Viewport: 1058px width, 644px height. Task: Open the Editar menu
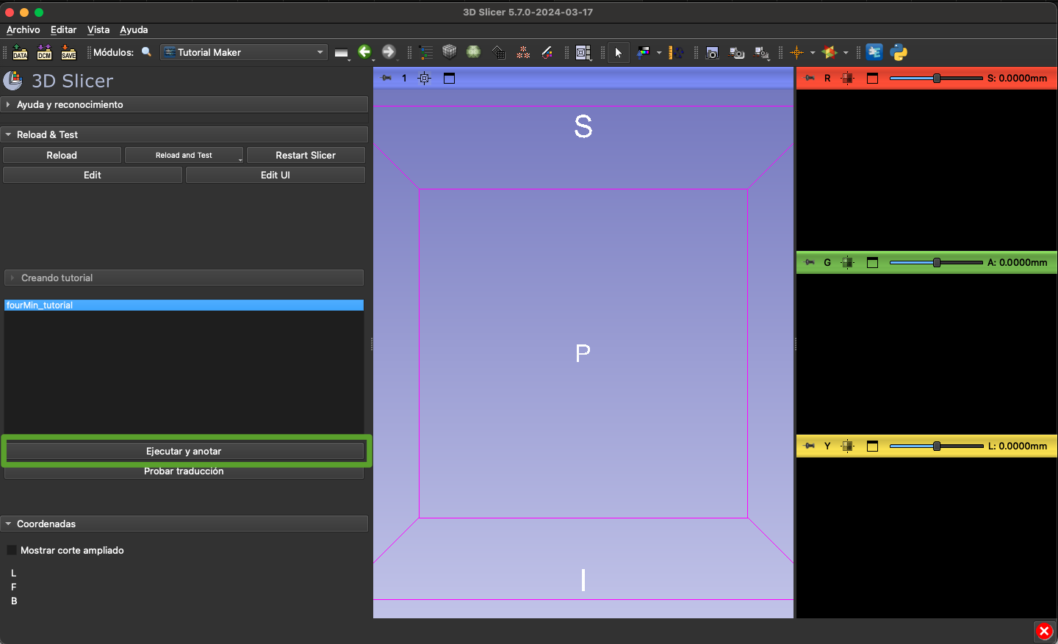coord(63,29)
